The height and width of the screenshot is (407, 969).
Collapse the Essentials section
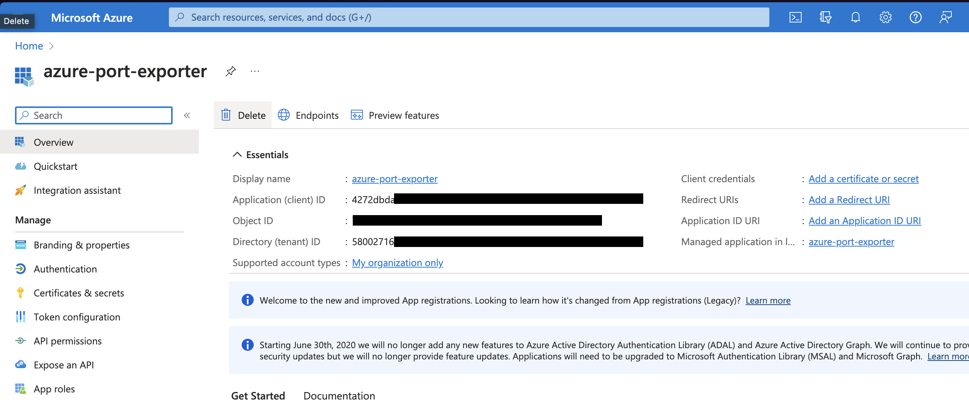point(237,154)
